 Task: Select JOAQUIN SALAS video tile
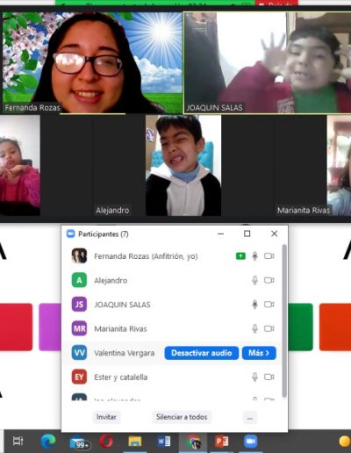click(x=267, y=62)
